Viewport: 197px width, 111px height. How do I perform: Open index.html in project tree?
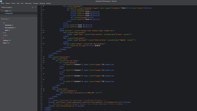(6, 43)
